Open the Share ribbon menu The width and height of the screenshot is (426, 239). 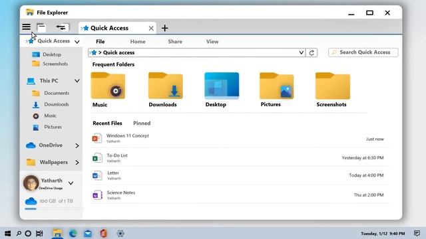[x=175, y=41]
